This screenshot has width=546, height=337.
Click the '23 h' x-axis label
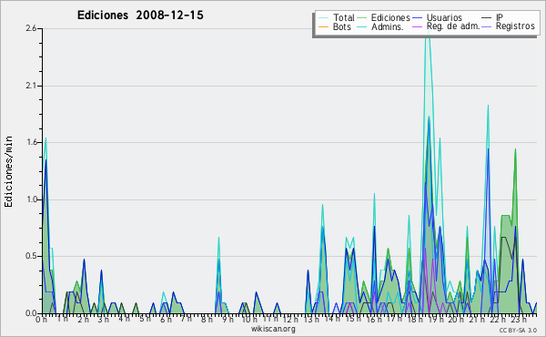tap(518, 320)
